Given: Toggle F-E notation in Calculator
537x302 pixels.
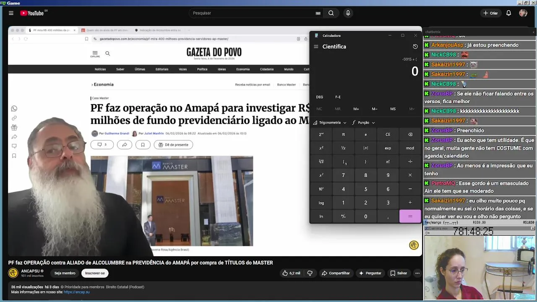Looking at the screenshot, I should click(338, 97).
